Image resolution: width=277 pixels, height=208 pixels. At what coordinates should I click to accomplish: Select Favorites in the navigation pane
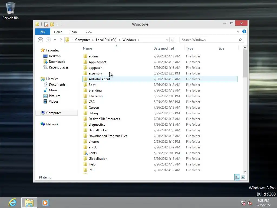coord(52,50)
